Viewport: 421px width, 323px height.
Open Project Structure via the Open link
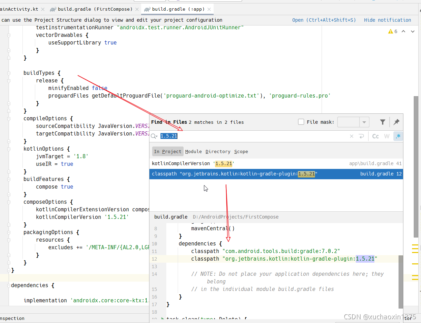324,20
